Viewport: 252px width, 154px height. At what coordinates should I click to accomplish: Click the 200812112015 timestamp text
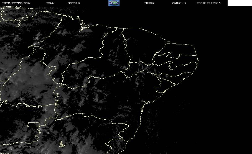click(x=209, y=3)
